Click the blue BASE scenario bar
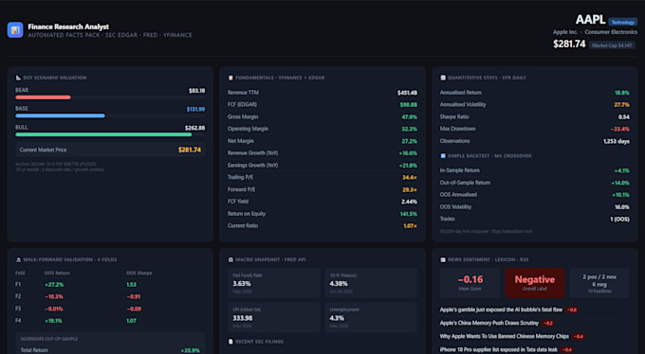 [x=60, y=115]
